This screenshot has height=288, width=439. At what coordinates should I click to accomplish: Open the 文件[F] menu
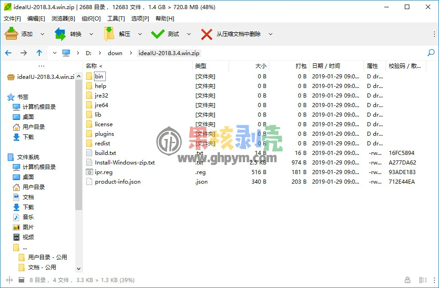coord(12,18)
